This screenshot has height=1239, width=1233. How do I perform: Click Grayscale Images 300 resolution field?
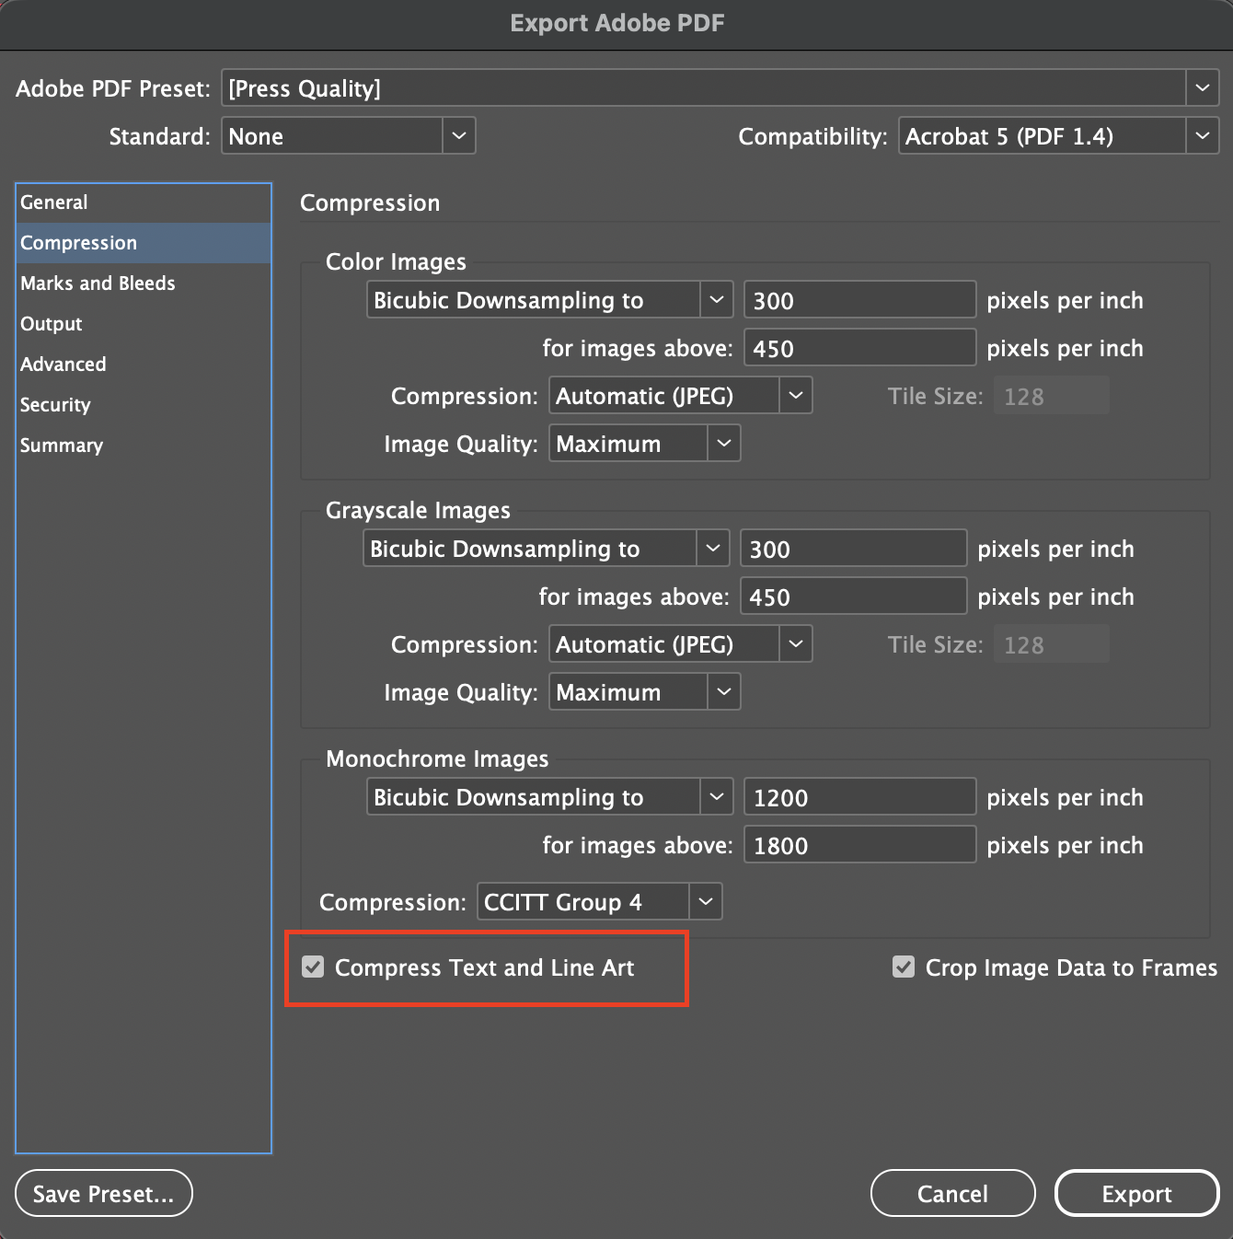[x=854, y=549]
